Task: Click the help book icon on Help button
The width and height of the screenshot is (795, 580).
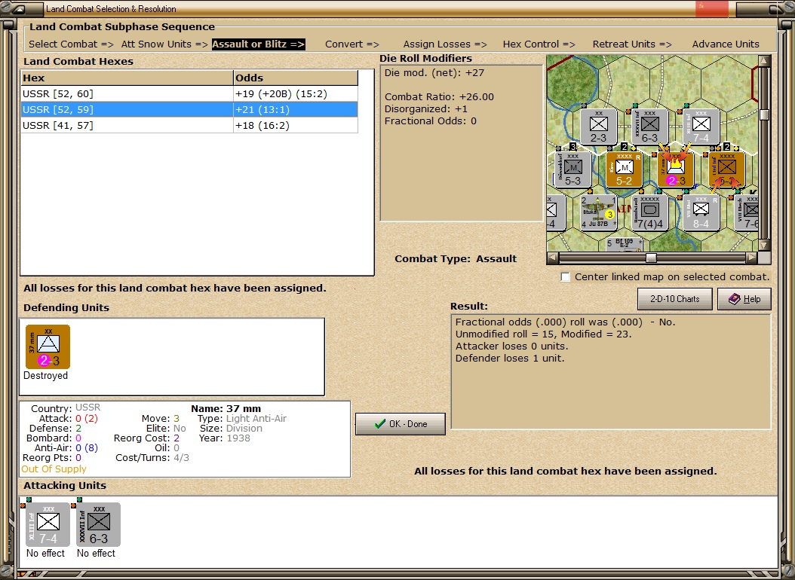Action: [x=734, y=299]
